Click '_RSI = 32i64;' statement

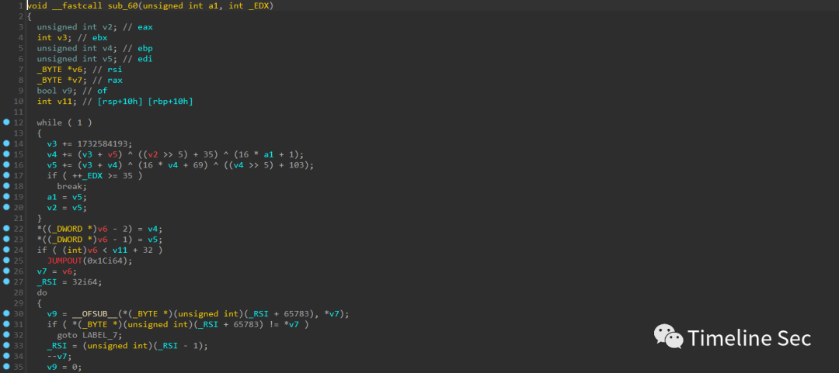tap(69, 281)
